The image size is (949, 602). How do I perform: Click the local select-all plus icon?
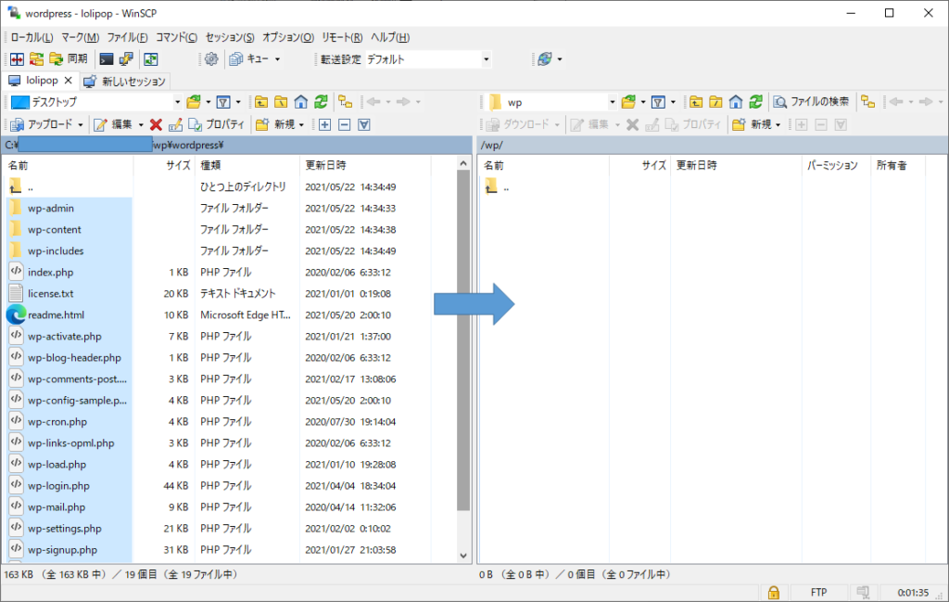324,124
